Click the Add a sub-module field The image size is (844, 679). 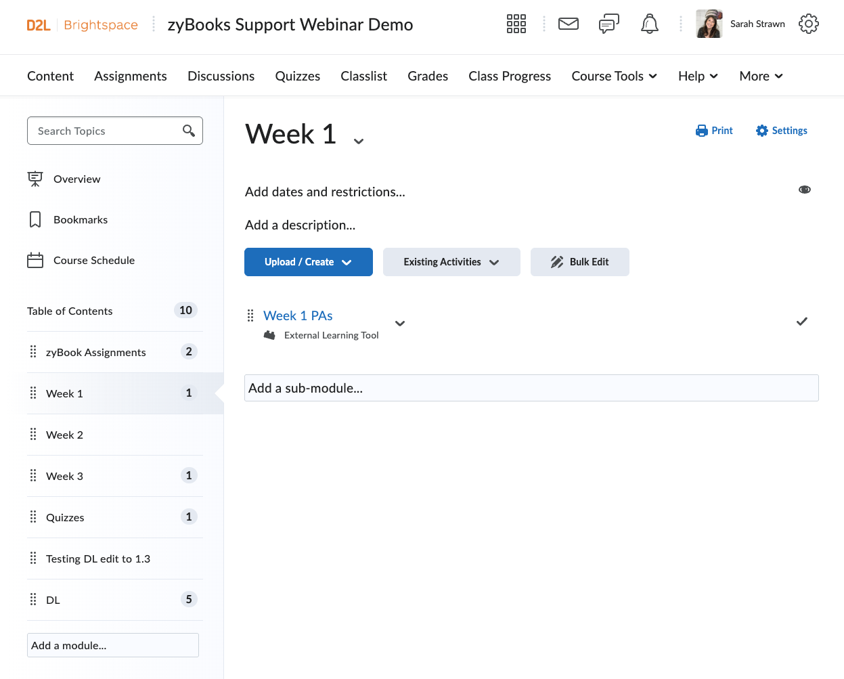[531, 388]
